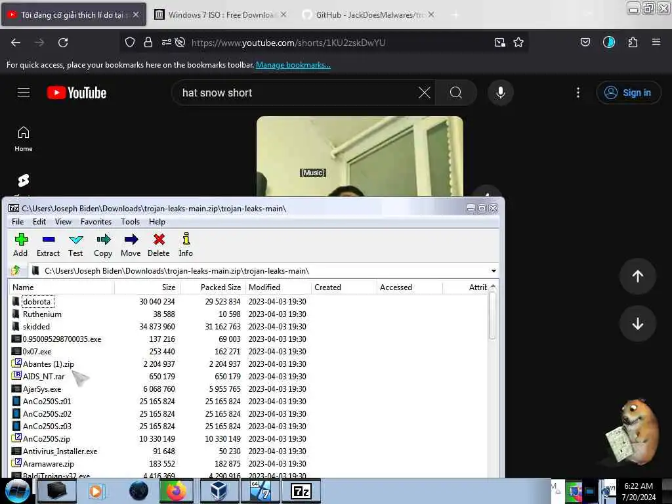Screen dimensions: 672x504
Task: Click the 7-Zip Add toolbar button
Action: pyautogui.click(x=20, y=245)
